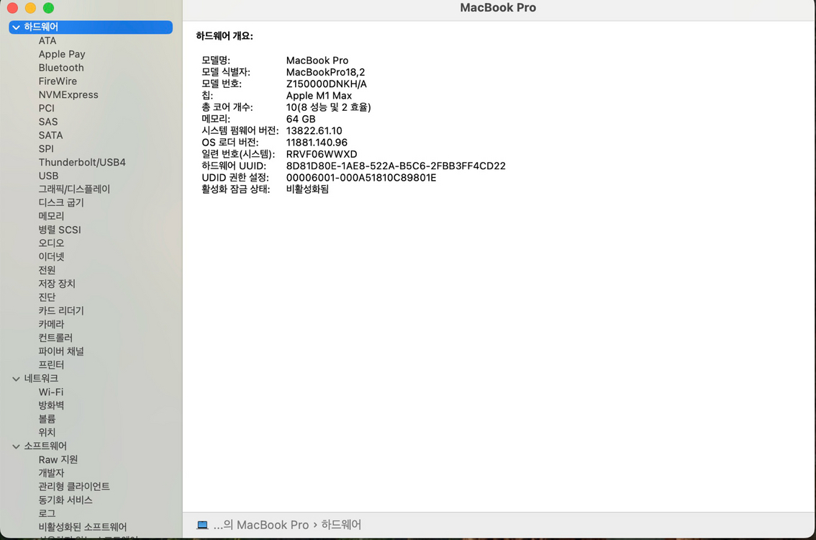View the 로그 software section
The image size is (816, 540).
pyautogui.click(x=47, y=513)
